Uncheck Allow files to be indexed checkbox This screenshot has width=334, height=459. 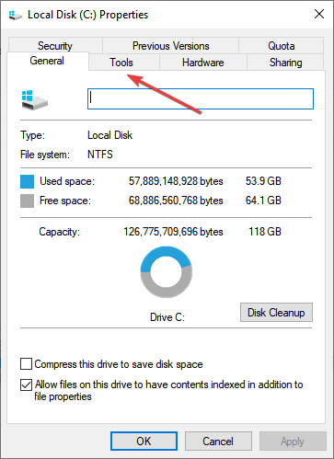26,384
